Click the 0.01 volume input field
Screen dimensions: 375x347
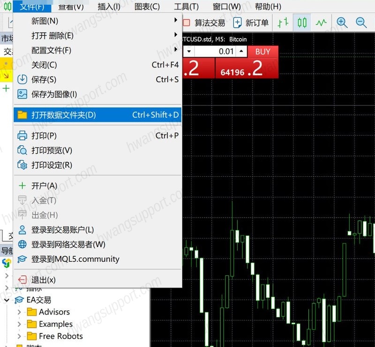pos(215,51)
